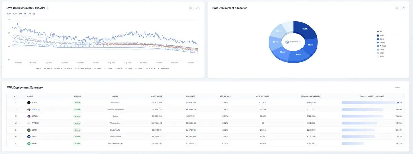
Task: Expand the APY chart to fullscreen
Action: coord(197,8)
